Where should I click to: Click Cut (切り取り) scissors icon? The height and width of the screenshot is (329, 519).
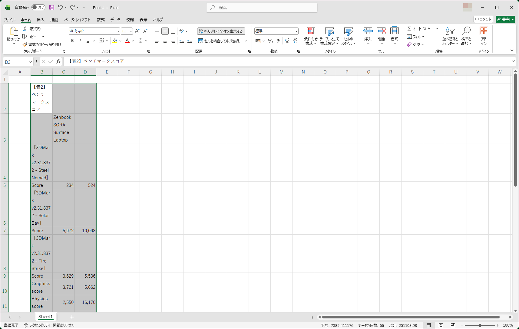(x=25, y=29)
